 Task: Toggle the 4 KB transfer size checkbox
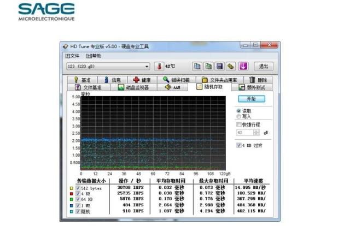(78, 194)
